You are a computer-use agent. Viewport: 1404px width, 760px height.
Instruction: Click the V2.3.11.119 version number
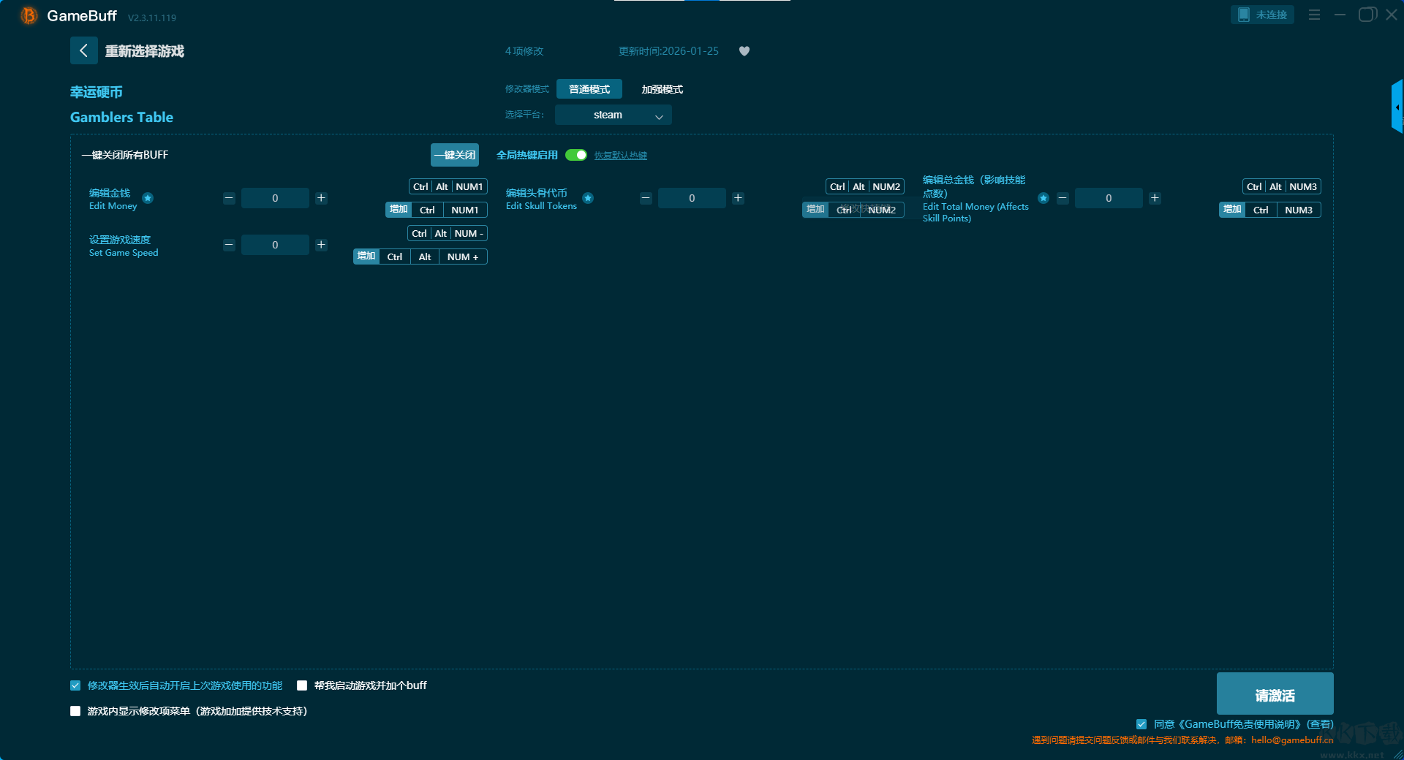152,18
